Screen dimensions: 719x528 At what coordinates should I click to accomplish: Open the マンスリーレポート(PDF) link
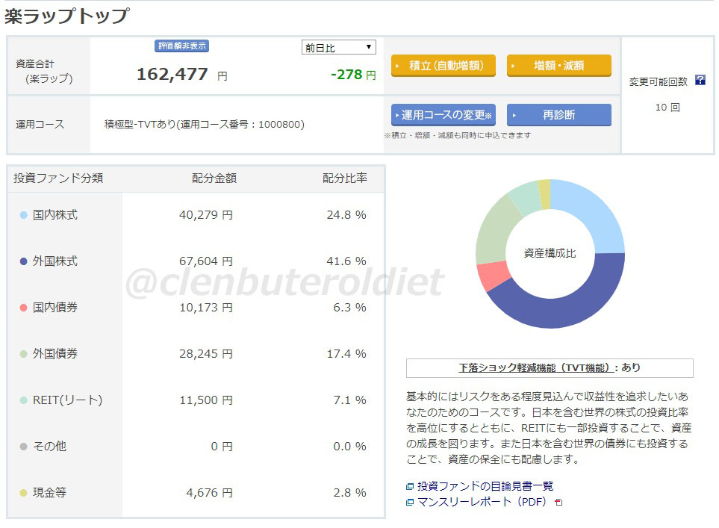(482, 501)
